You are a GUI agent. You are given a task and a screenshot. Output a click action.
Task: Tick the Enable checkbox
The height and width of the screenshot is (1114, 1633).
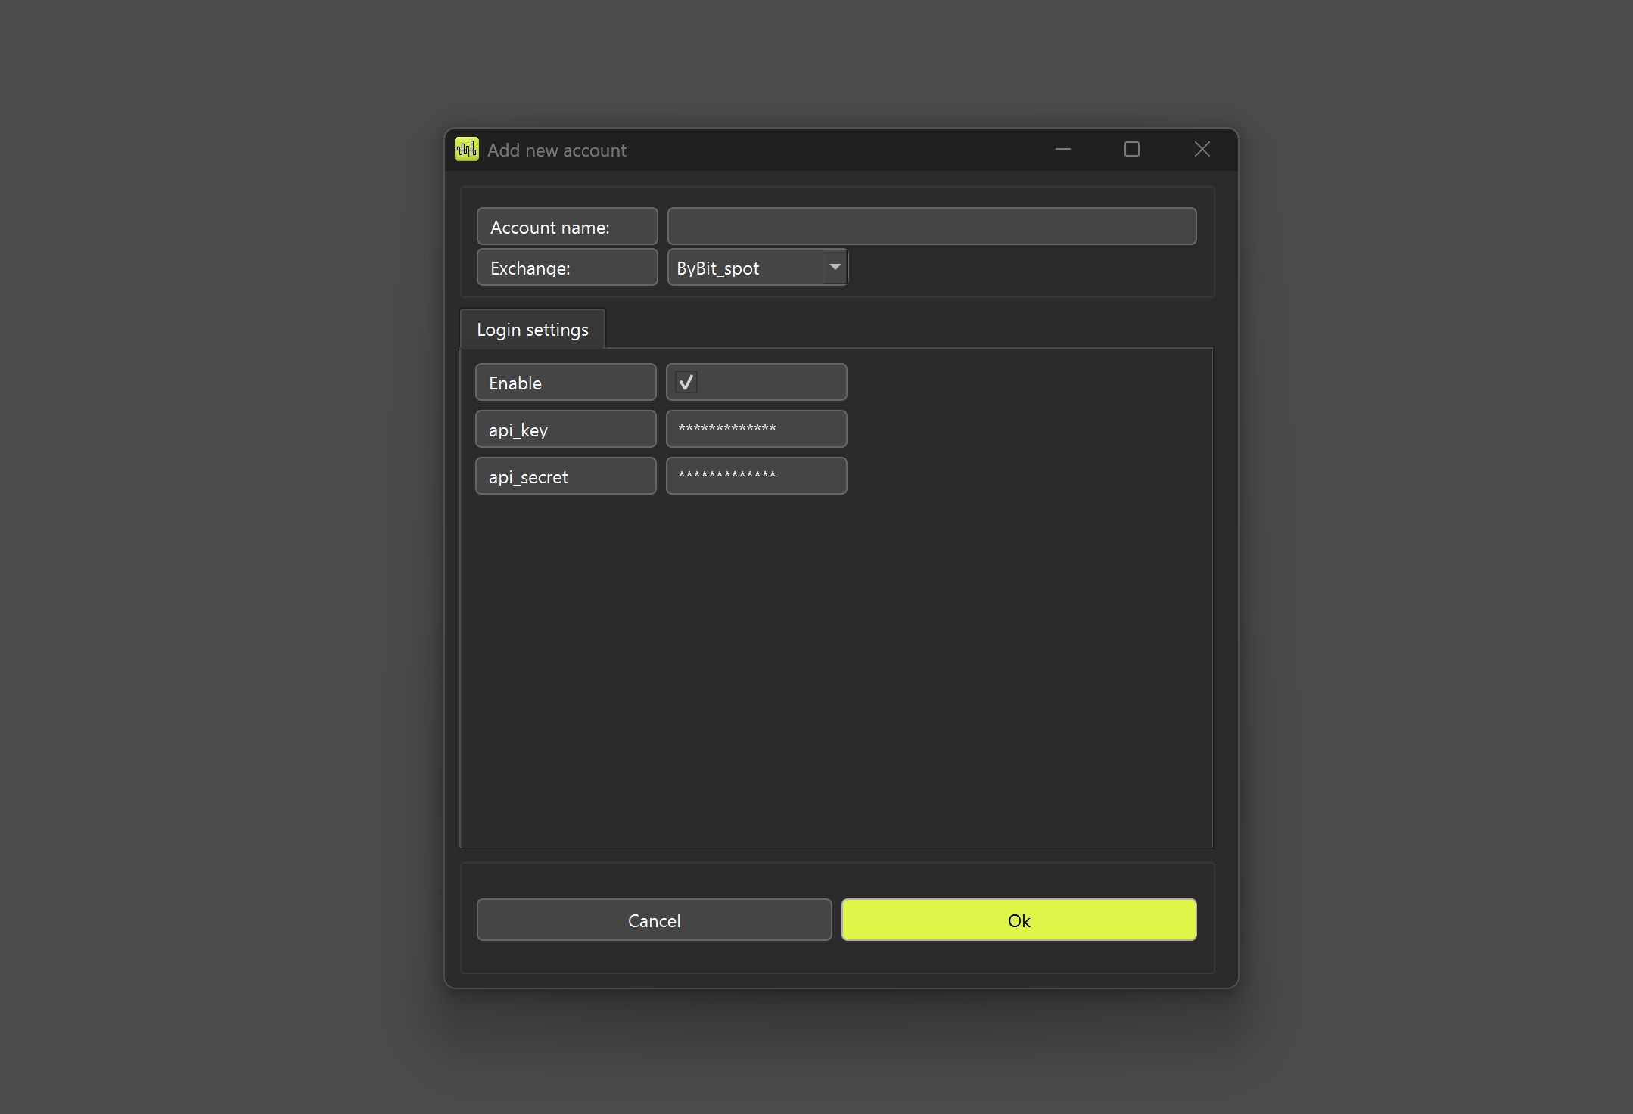[686, 383]
